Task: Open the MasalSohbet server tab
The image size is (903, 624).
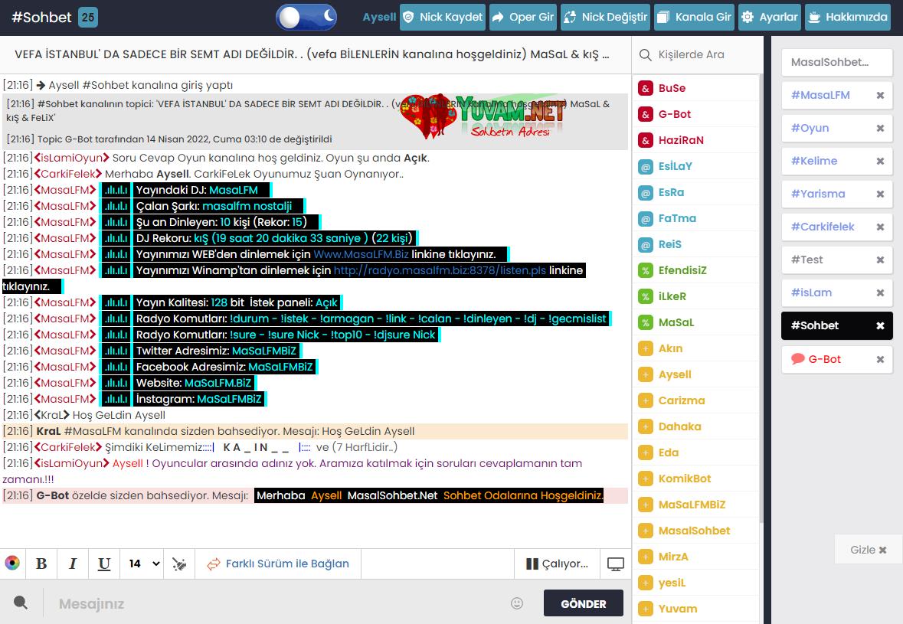Action: (837, 62)
